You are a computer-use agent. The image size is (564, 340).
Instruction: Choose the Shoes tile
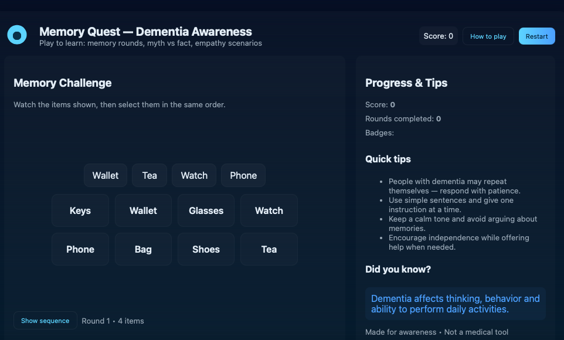click(x=206, y=249)
